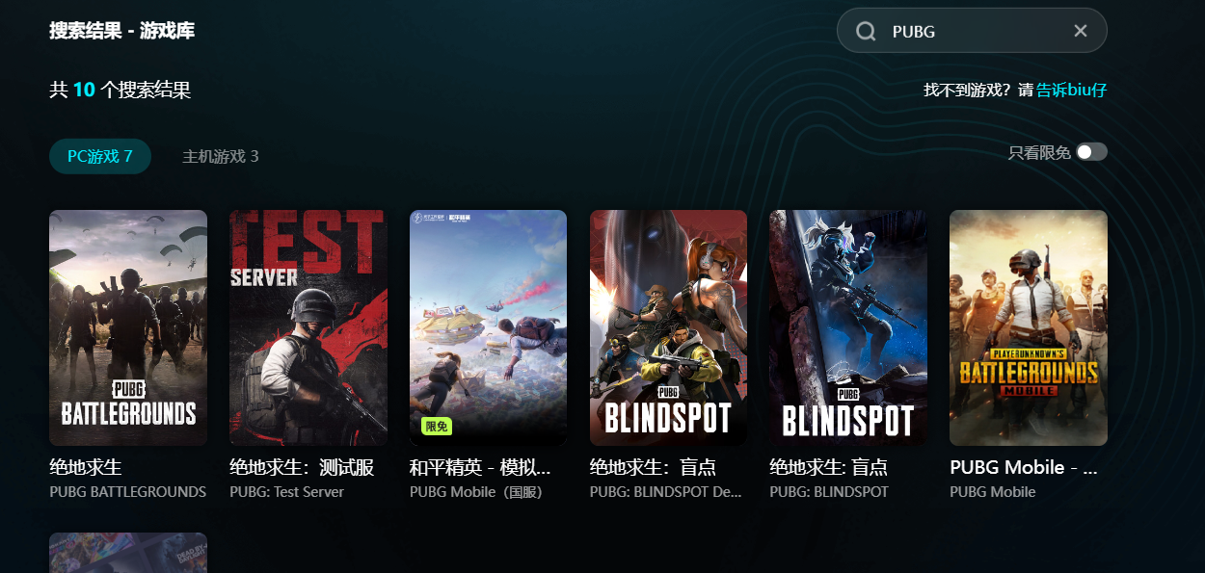
Task: Click the magnifier search icon
Action: 866,32
